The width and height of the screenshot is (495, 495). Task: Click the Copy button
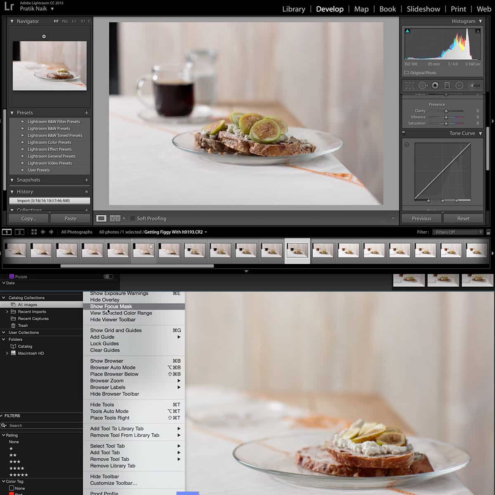27,218
